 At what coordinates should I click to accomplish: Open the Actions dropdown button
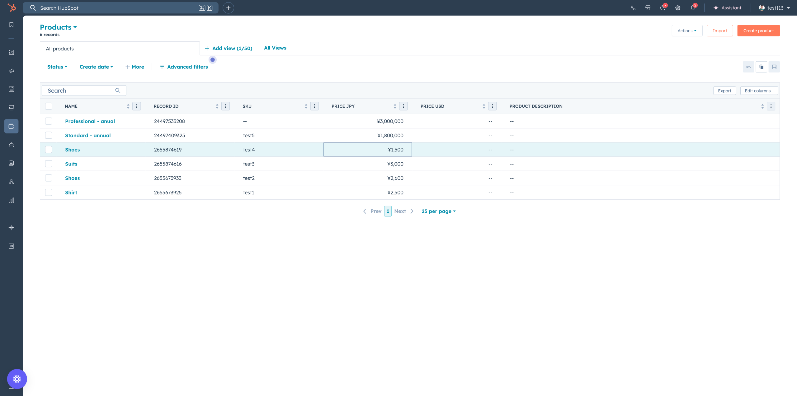coord(687,30)
